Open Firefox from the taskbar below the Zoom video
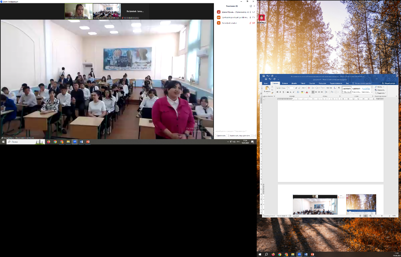Image resolution: width=401 pixels, height=257 pixels. tap(49, 142)
